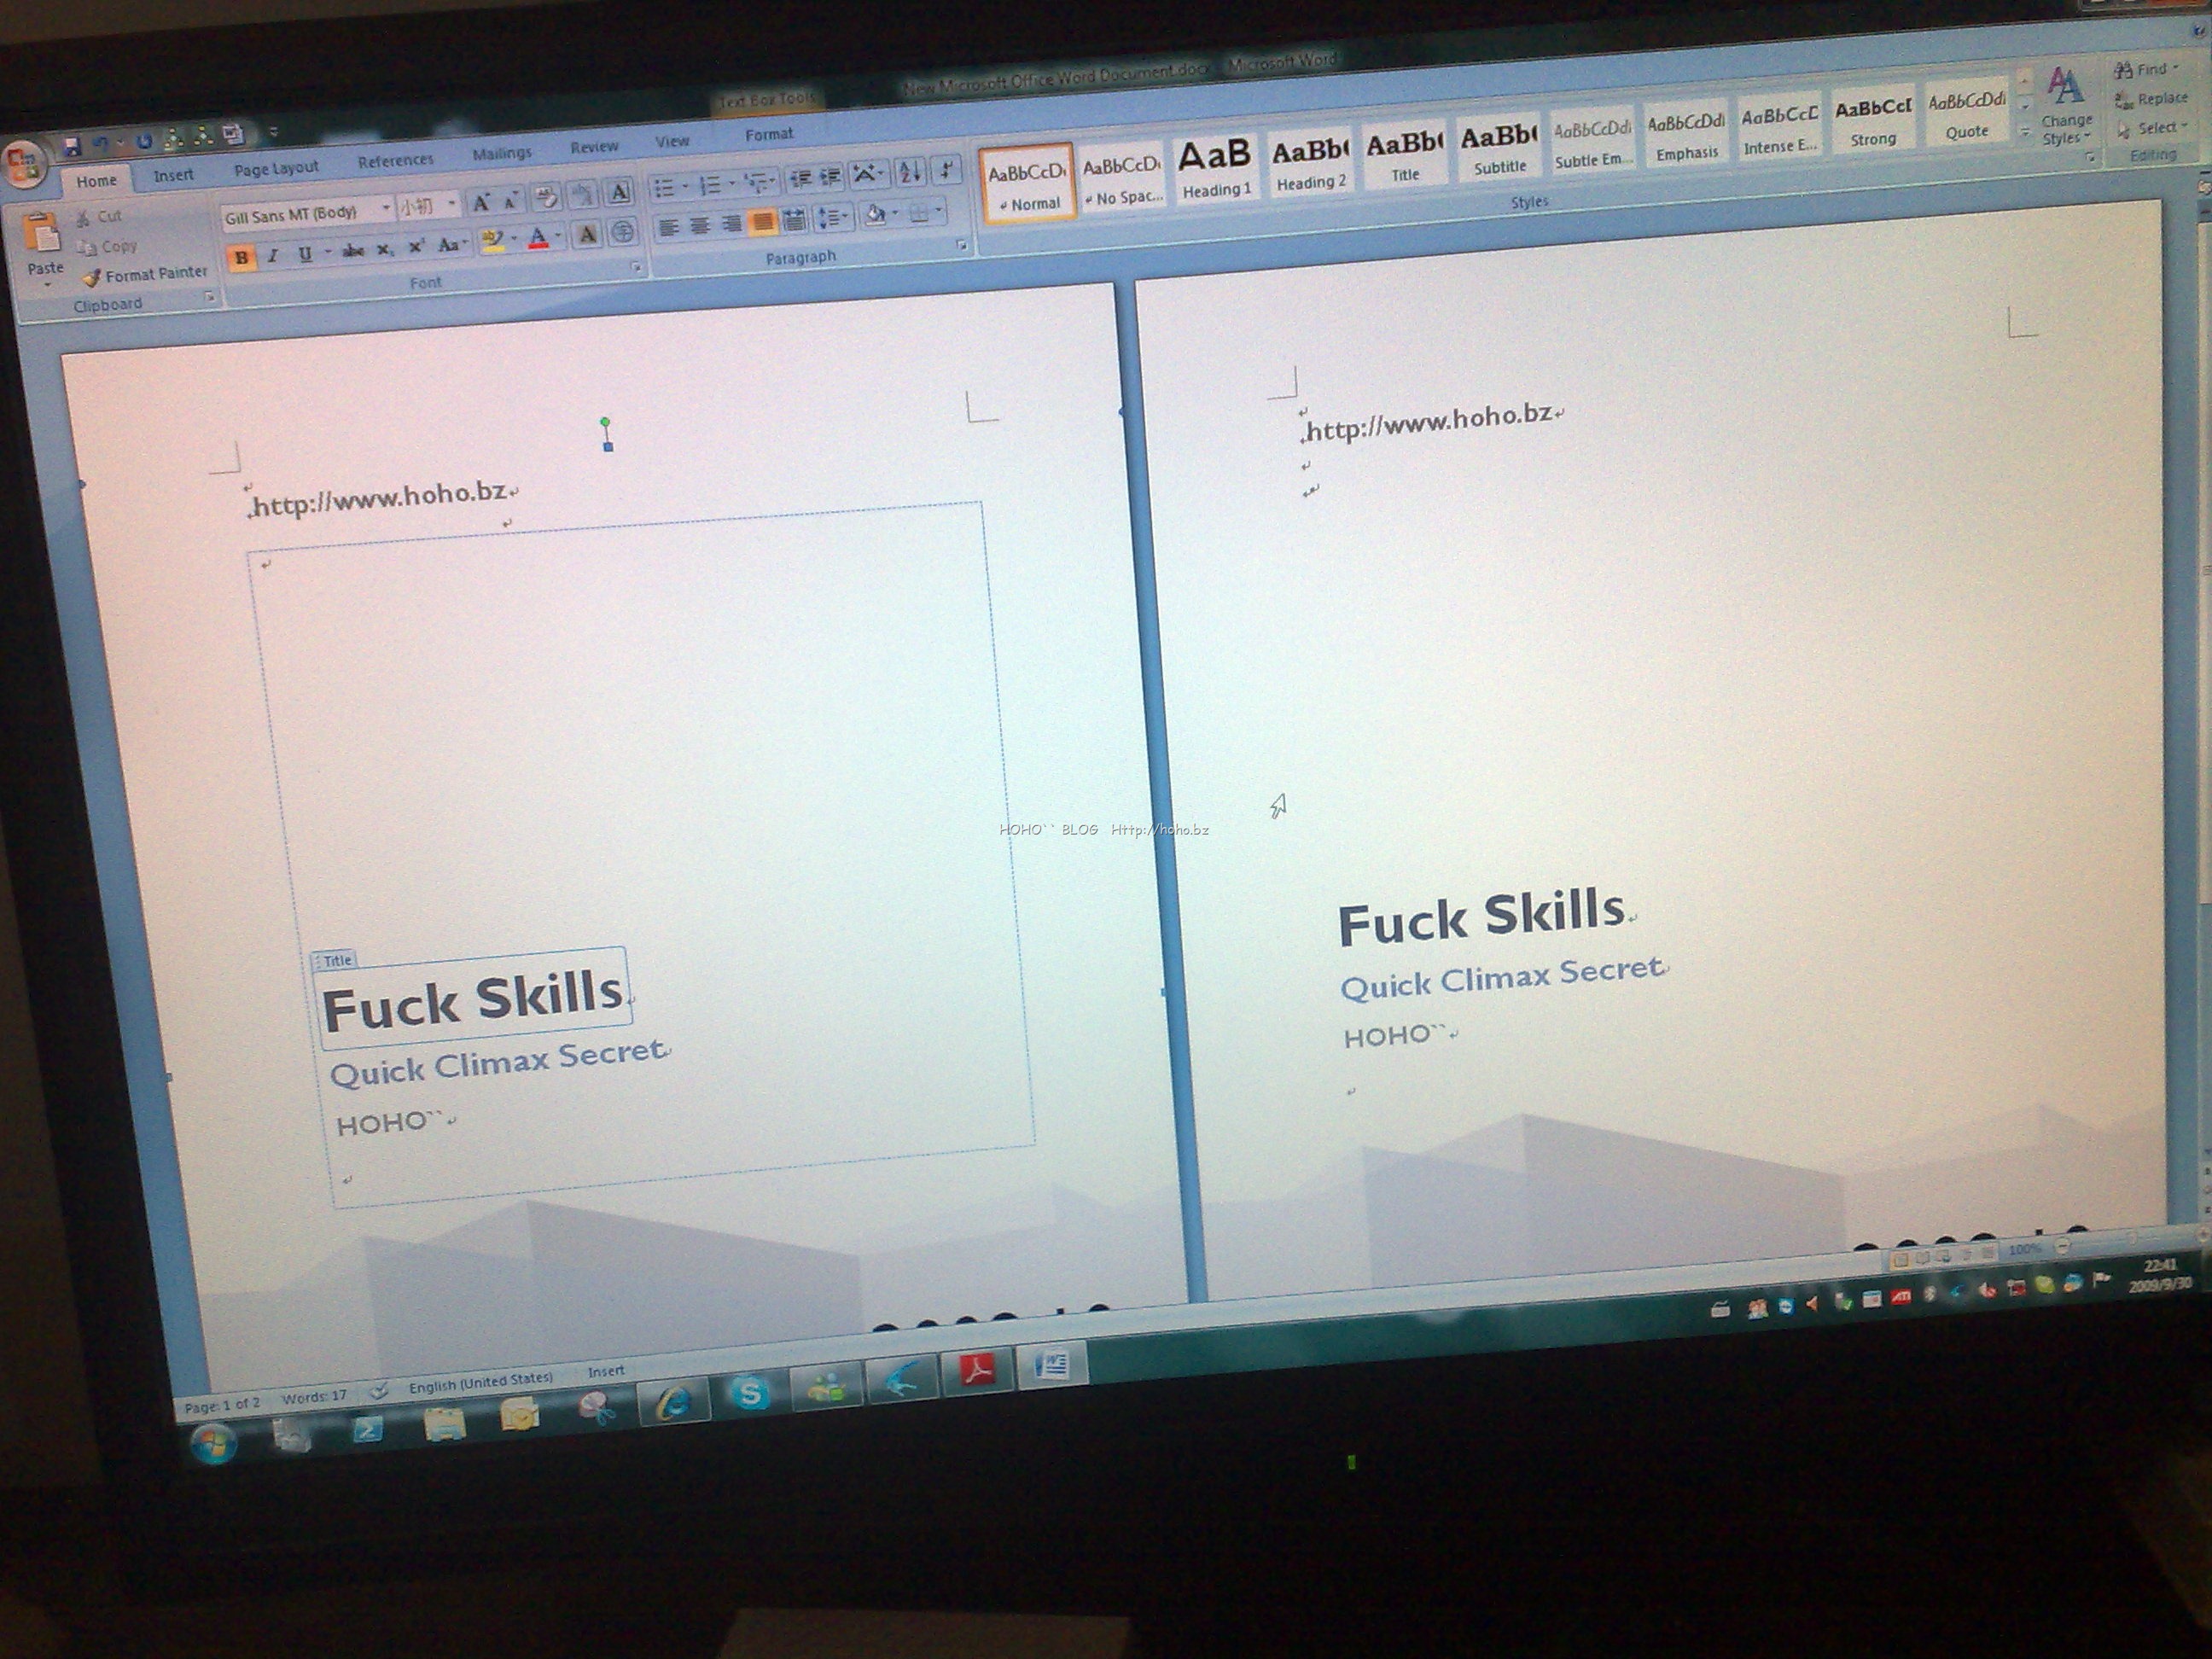This screenshot has height=1659, width=2212.
Task: Apply enclosed character formatting
Action: click(621, 232)
